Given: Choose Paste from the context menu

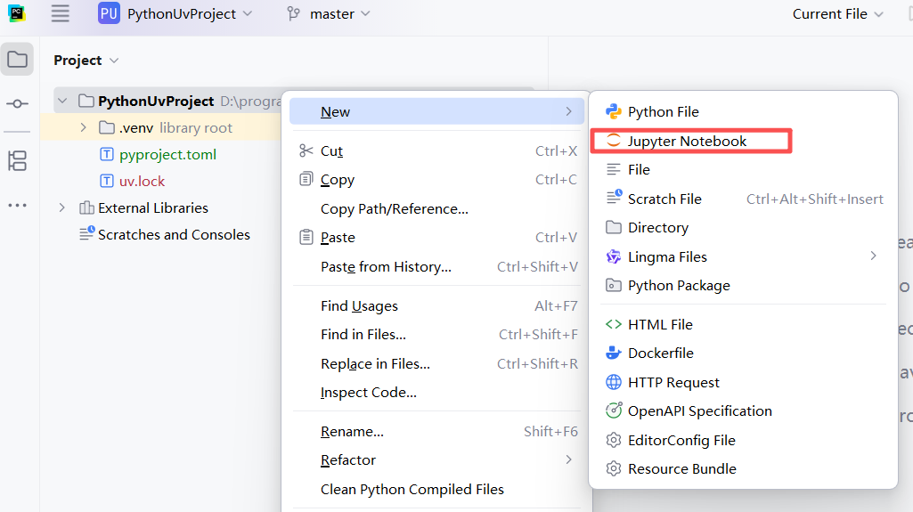Looking at the screenshot, I should click(x=436, y=237).
